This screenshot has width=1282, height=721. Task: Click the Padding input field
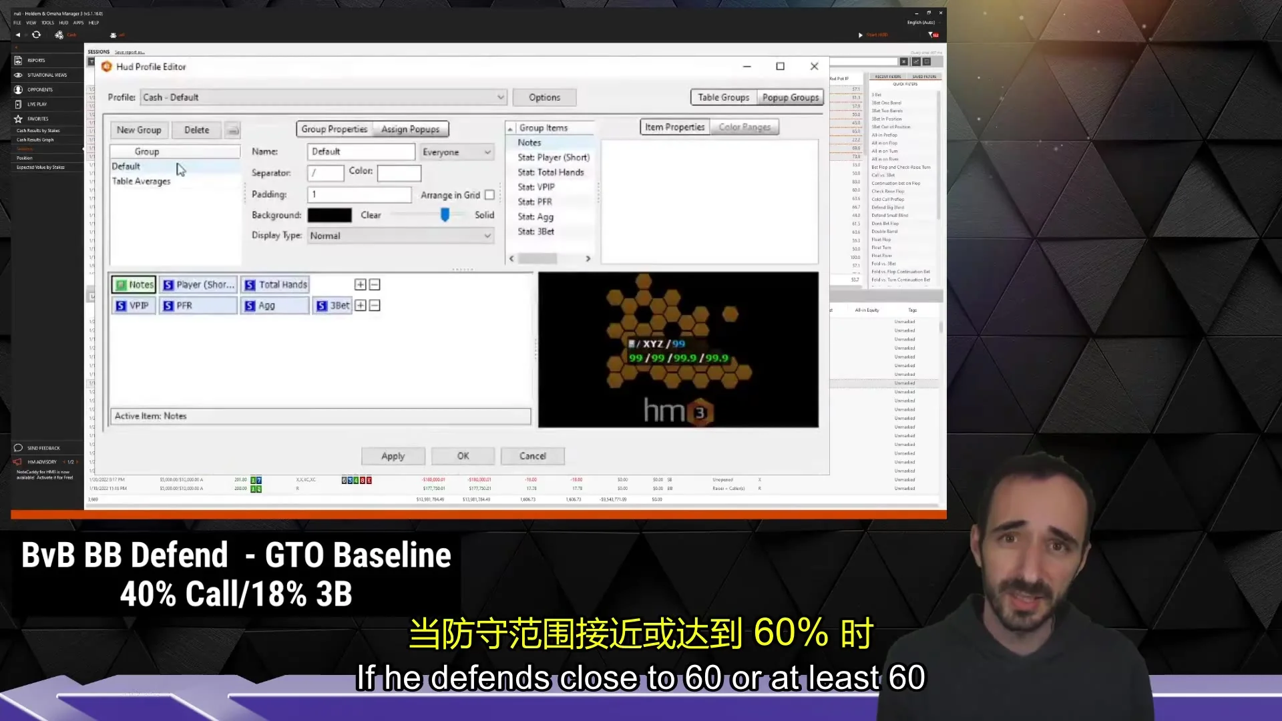[360, 195]
